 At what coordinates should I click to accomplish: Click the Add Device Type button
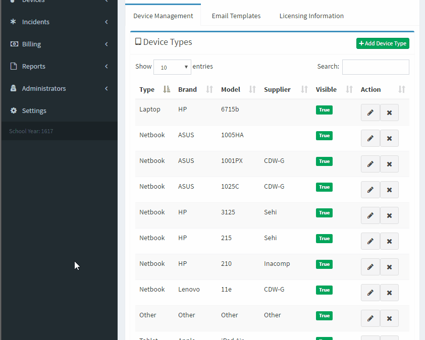[x=383, y=43]
